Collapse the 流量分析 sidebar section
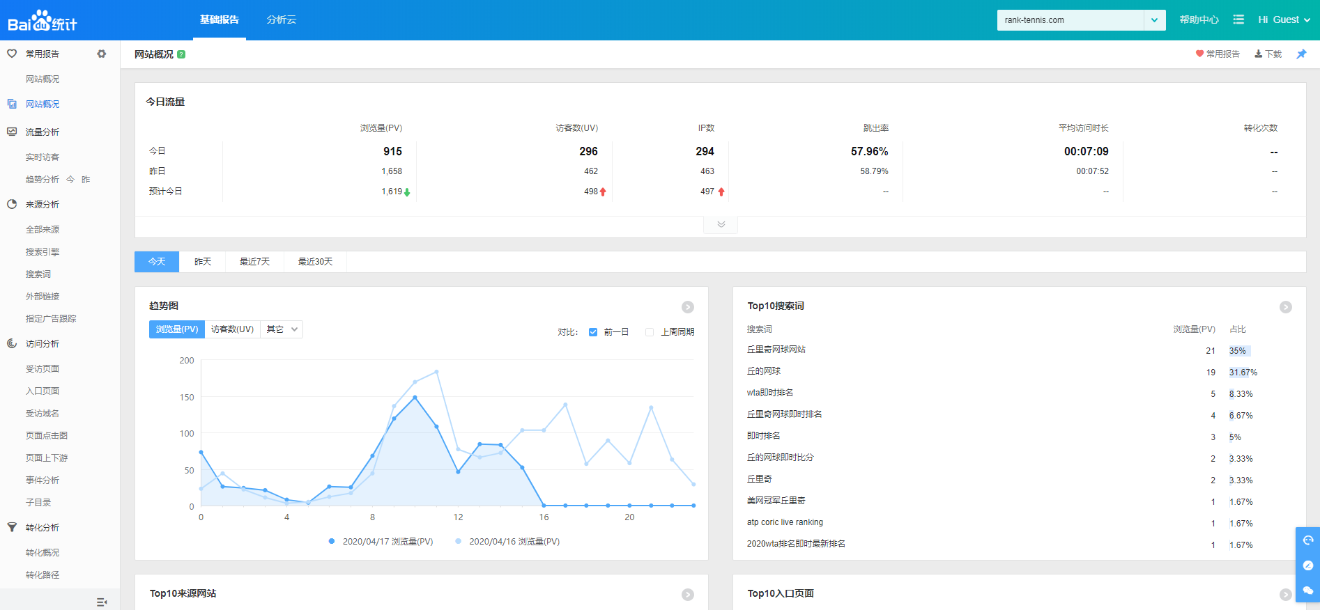The image size is (1320, 610). click(43, 132)
